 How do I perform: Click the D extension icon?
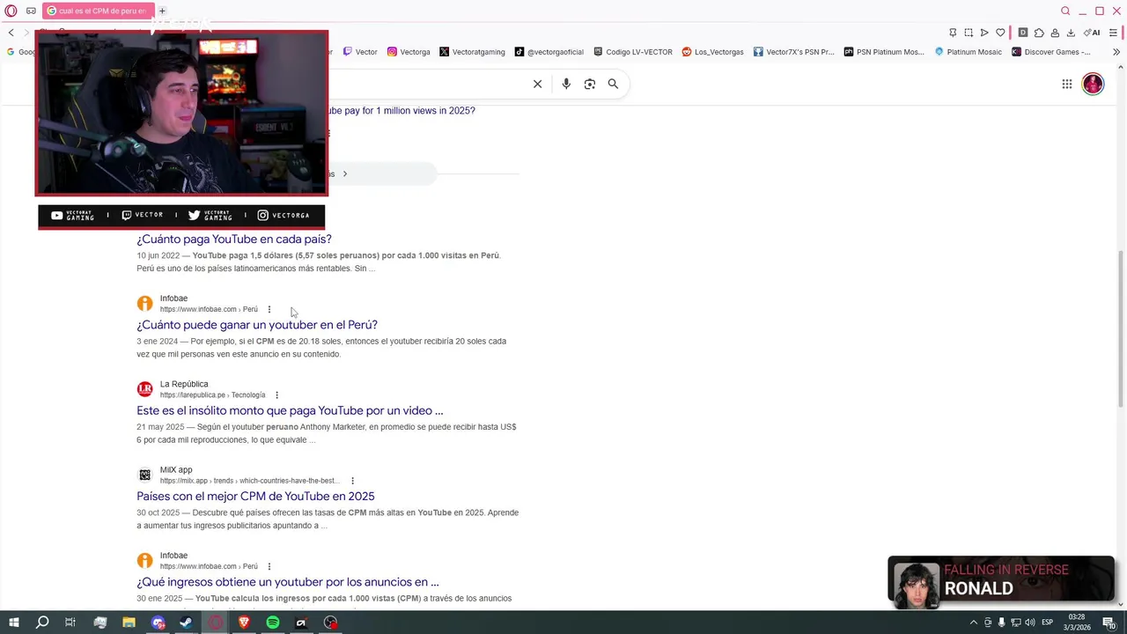click(1022, 33)
